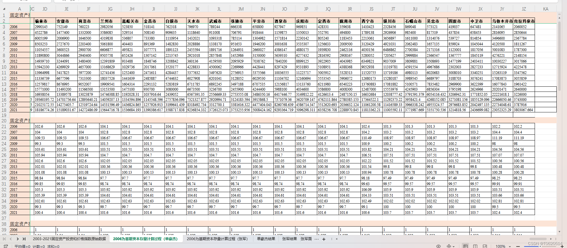Click the 西宁市 header cell

[371, 21]
